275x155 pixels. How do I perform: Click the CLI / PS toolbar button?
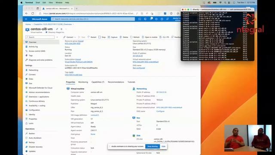pyautogui.click(x=164, y=37)
